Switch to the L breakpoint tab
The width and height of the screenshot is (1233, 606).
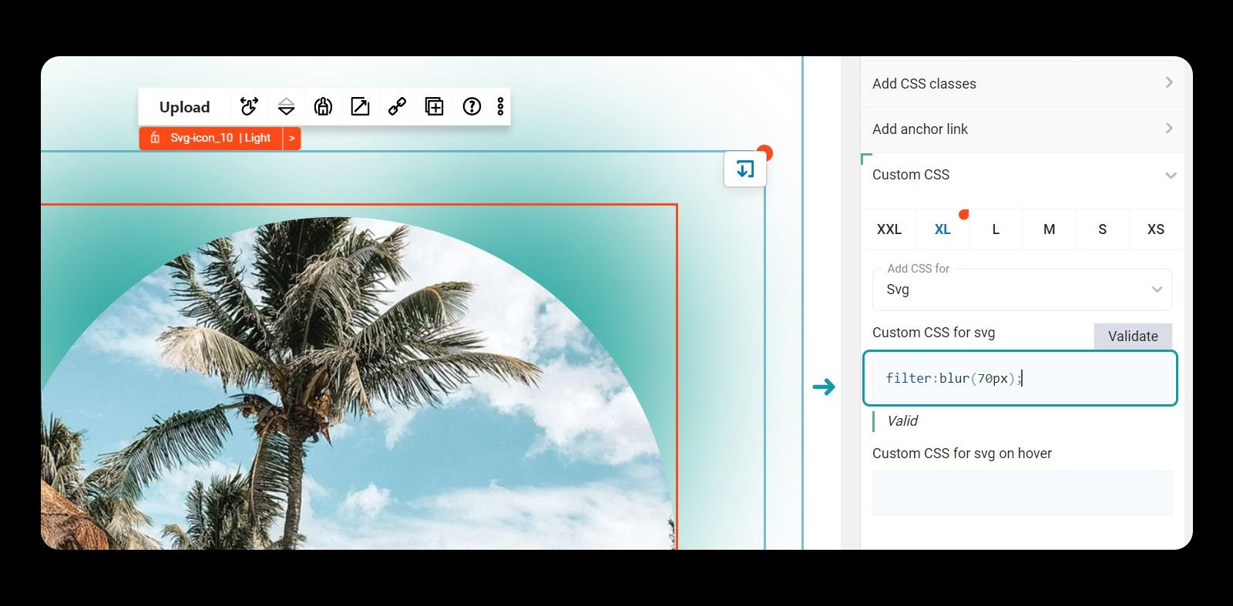[x=996, y=229]
